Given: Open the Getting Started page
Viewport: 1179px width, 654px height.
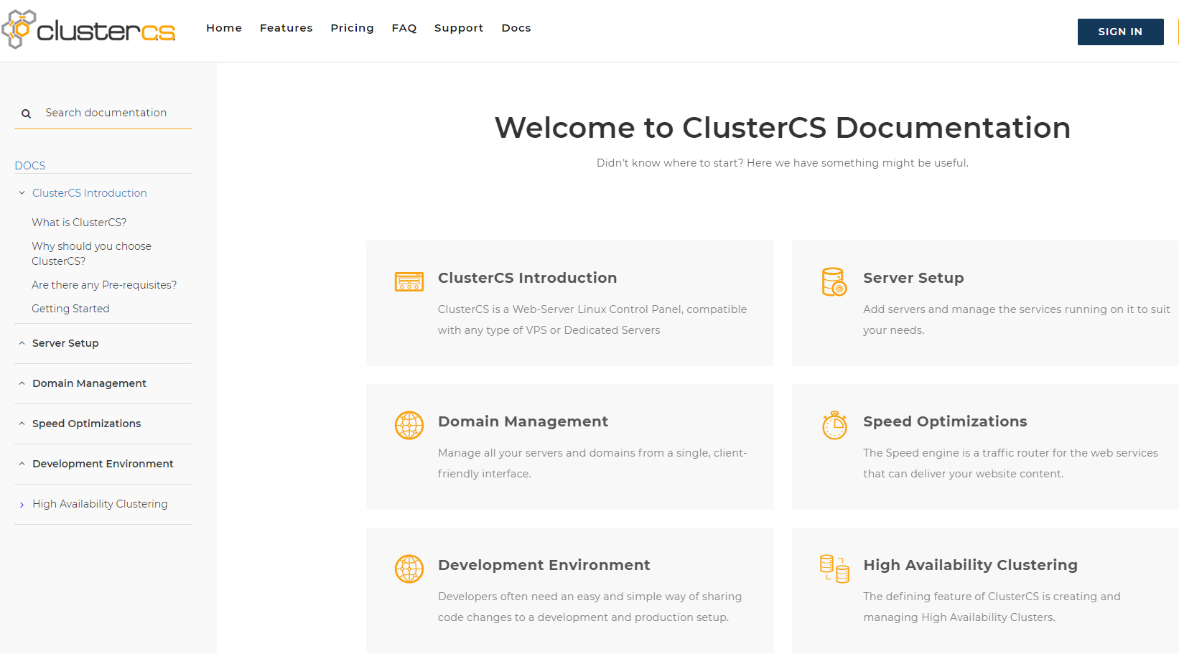Looking at the screenshot, I should coord(70,309).
